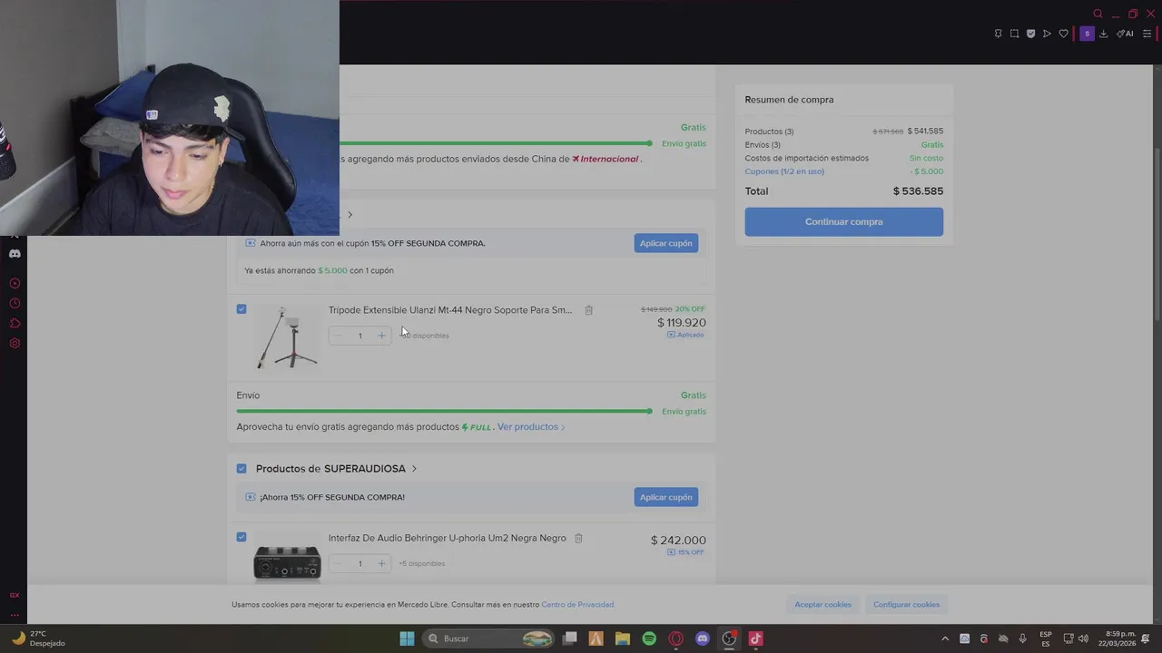1162x653 pixels.
Task: Click the 15% OFF tag under $242.000
Action: tap(685, 552)
